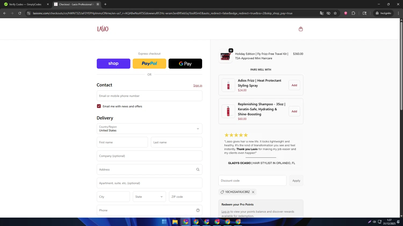Focus the City field

click(113, 197)
